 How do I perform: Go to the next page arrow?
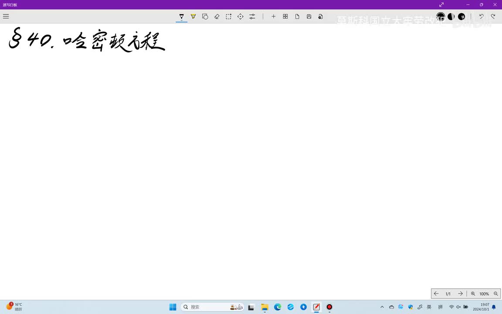pyautogui.click(x=460, y=294)
